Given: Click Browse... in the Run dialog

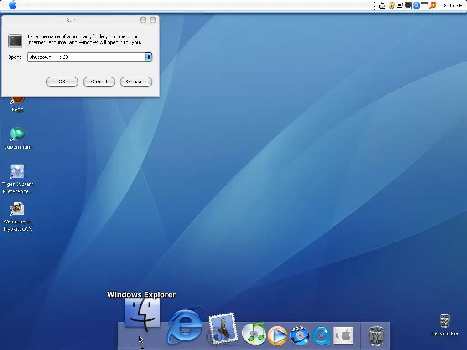Looking at the screenshot, I should tap(136, 82).
